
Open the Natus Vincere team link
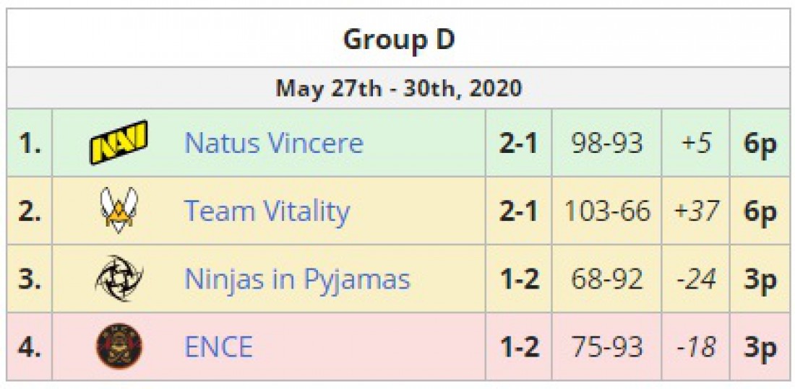tap(274, 144)
